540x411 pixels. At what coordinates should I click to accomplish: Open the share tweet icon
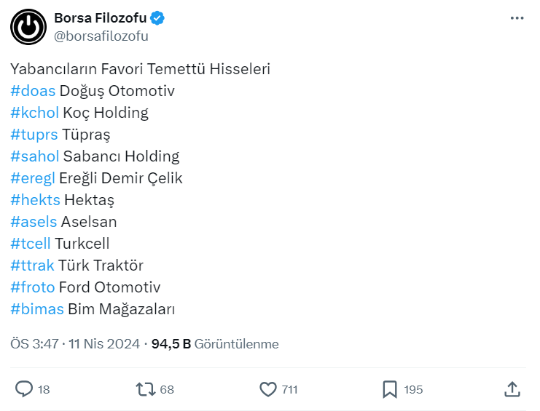(x=512, y=389)
